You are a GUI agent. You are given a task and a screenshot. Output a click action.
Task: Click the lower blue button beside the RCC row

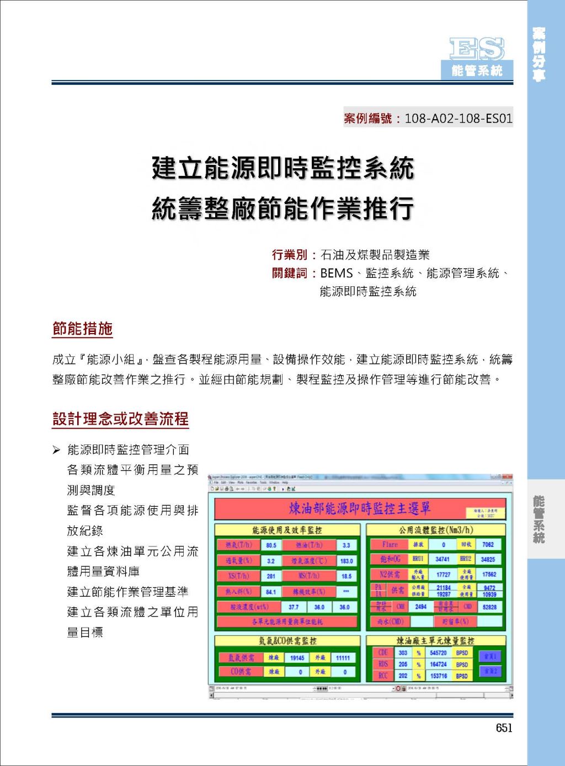tap(490, 671)
